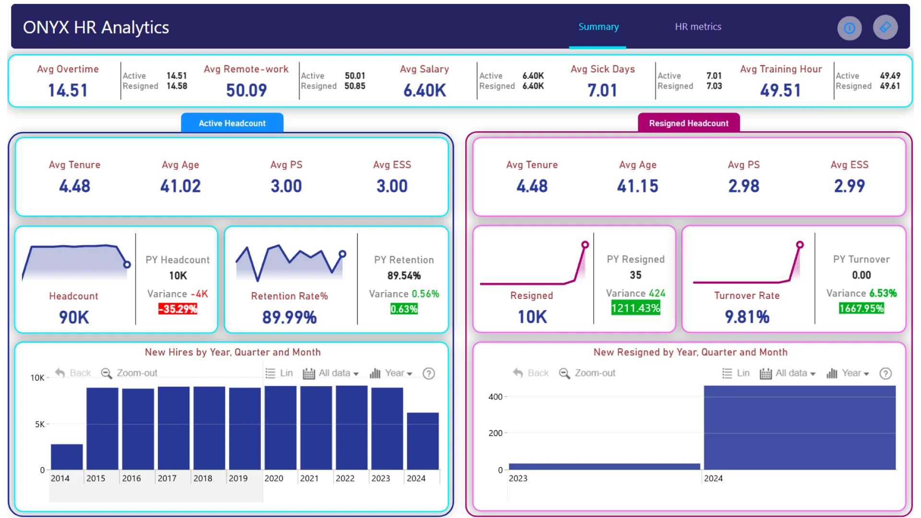Click the eraser clear-filters icon in header

pos(885,27)
